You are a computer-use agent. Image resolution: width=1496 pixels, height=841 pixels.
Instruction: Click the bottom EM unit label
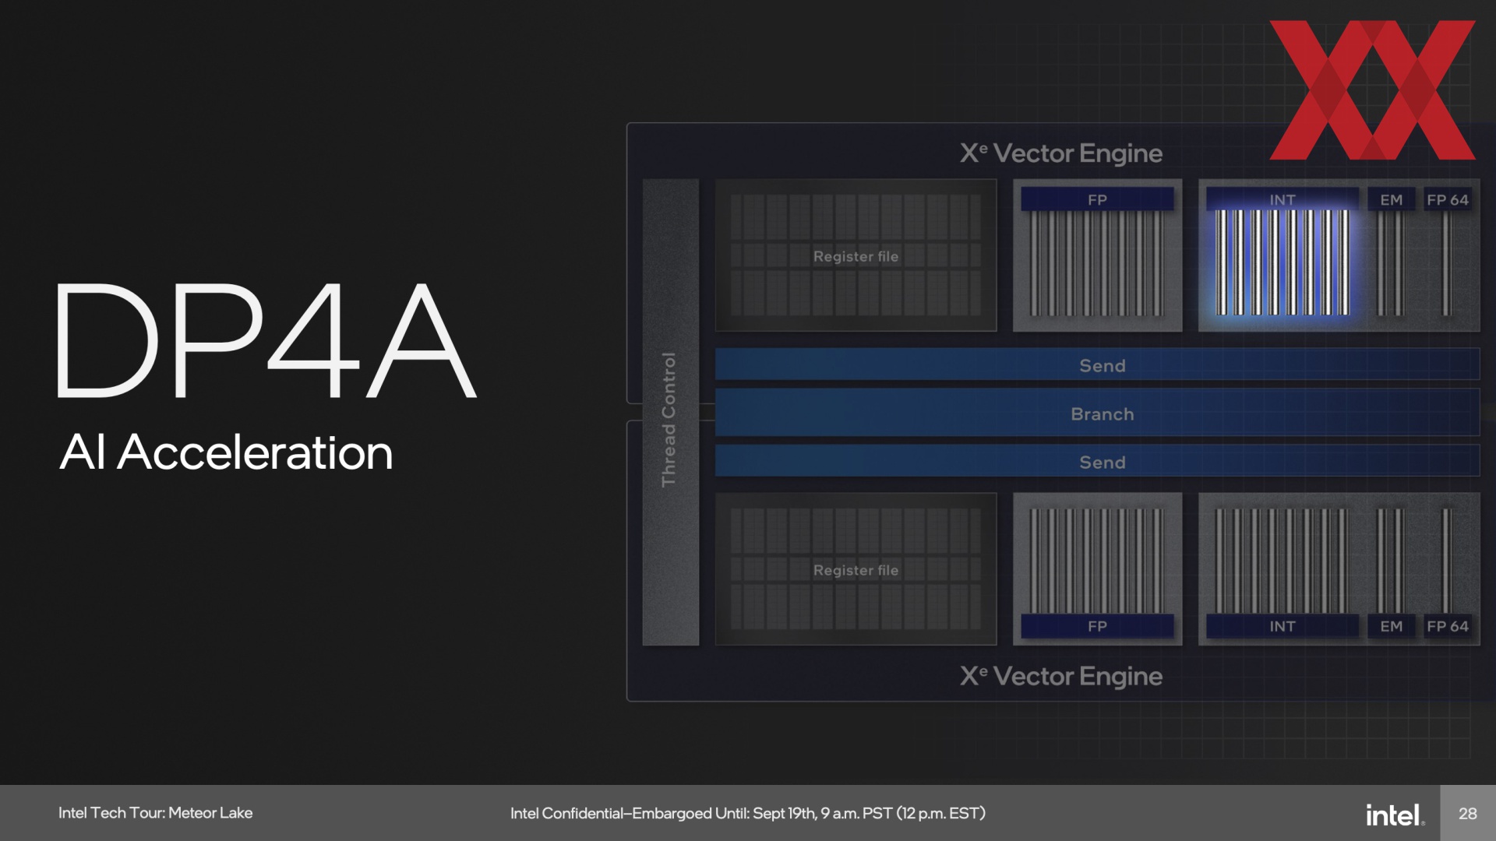click(1391, 626)
